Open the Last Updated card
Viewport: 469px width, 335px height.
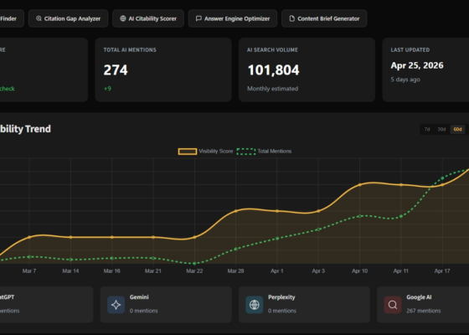click(425, 70)
